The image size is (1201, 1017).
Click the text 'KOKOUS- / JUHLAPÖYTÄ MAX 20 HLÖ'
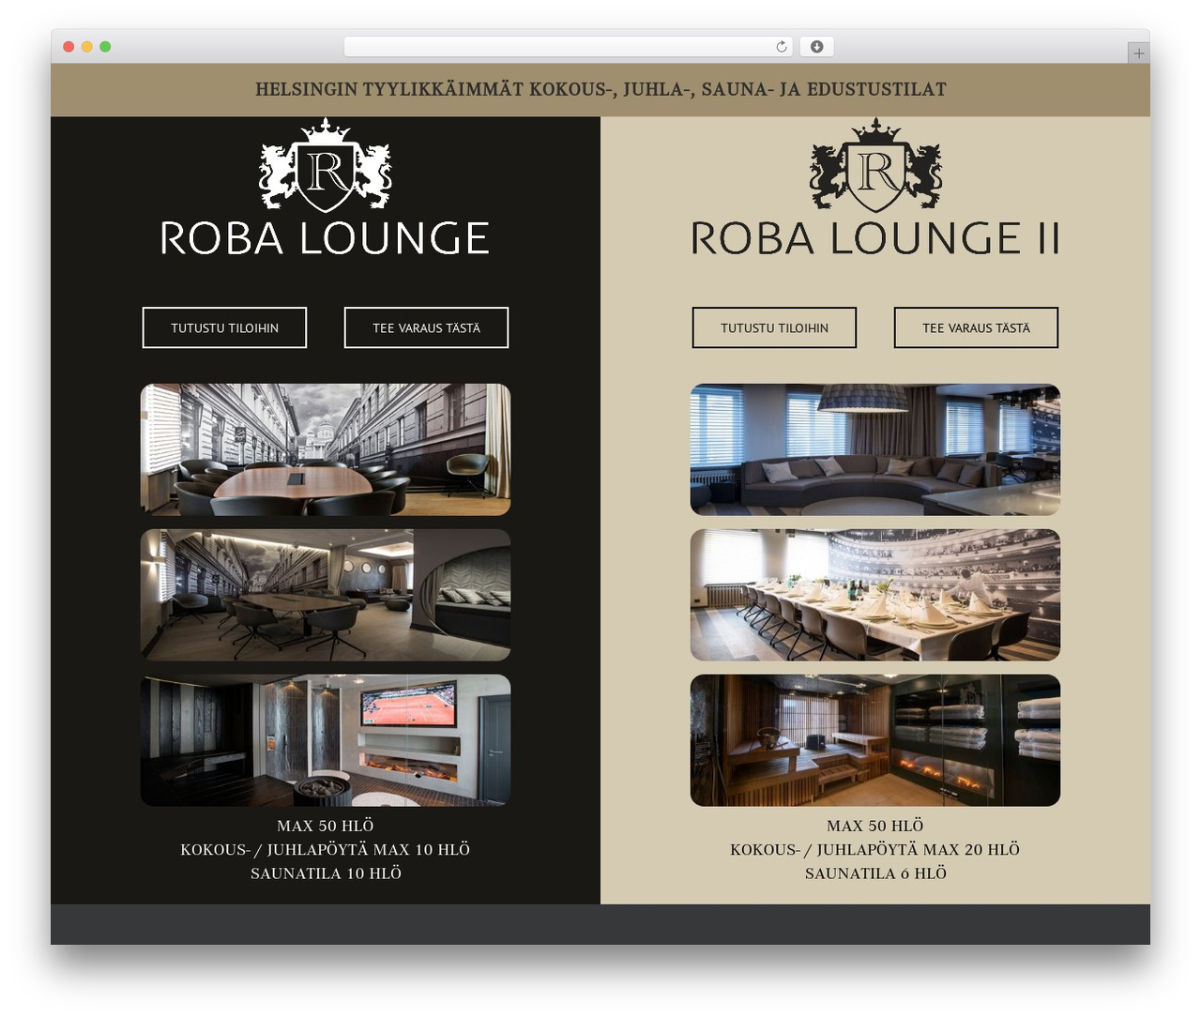click(875, 849)
